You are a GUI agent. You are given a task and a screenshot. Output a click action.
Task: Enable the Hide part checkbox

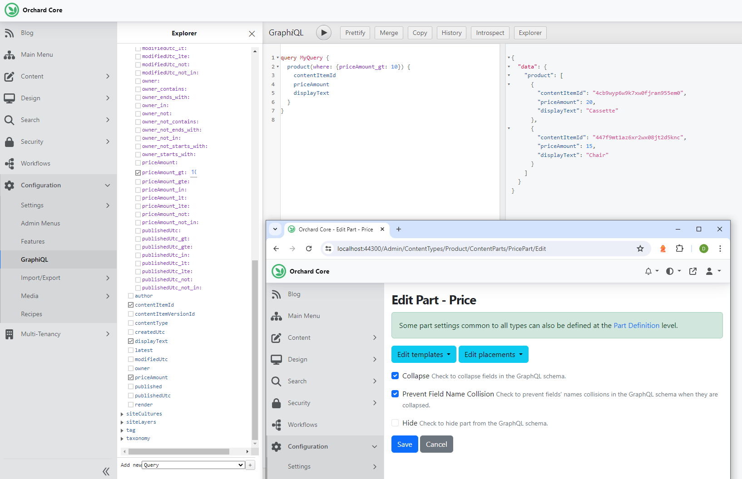[x=395, y=423]
